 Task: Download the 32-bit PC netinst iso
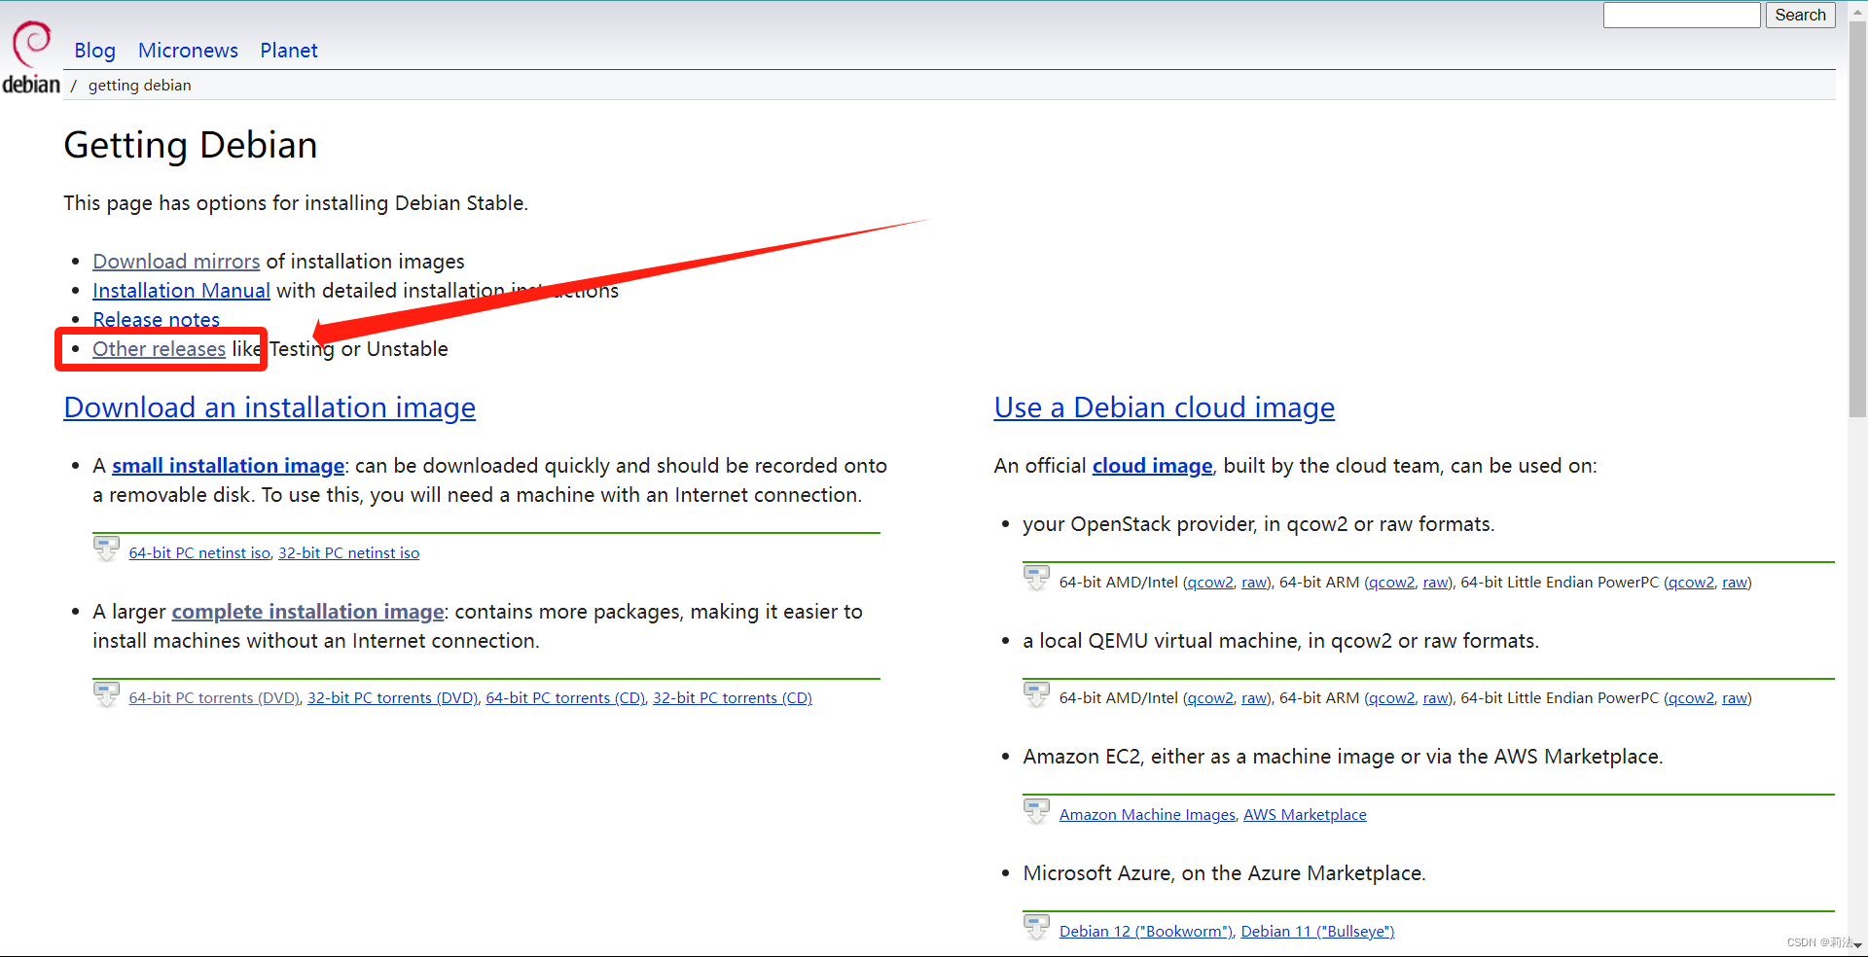(x=349, y=552)
